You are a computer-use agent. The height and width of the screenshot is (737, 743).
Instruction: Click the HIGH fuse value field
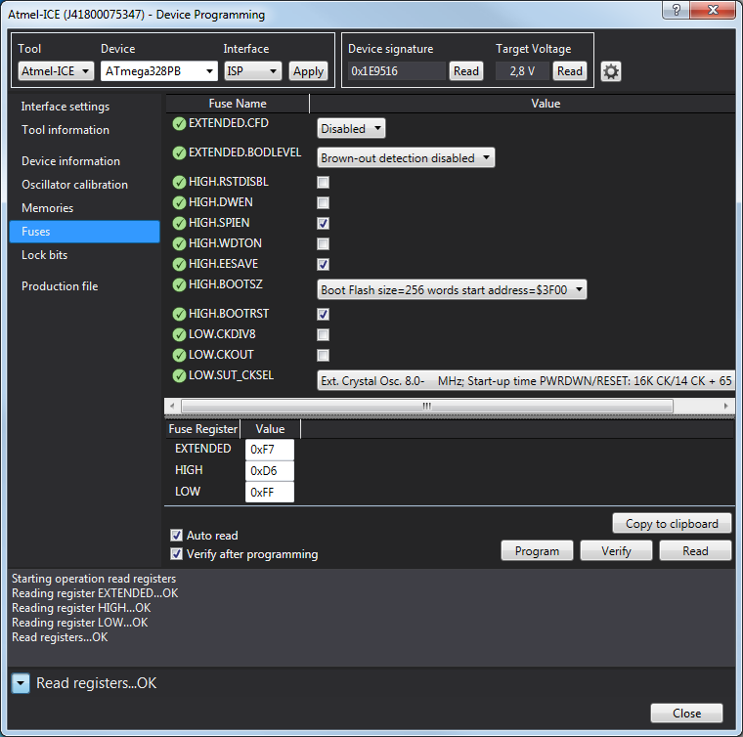(270, 471)
